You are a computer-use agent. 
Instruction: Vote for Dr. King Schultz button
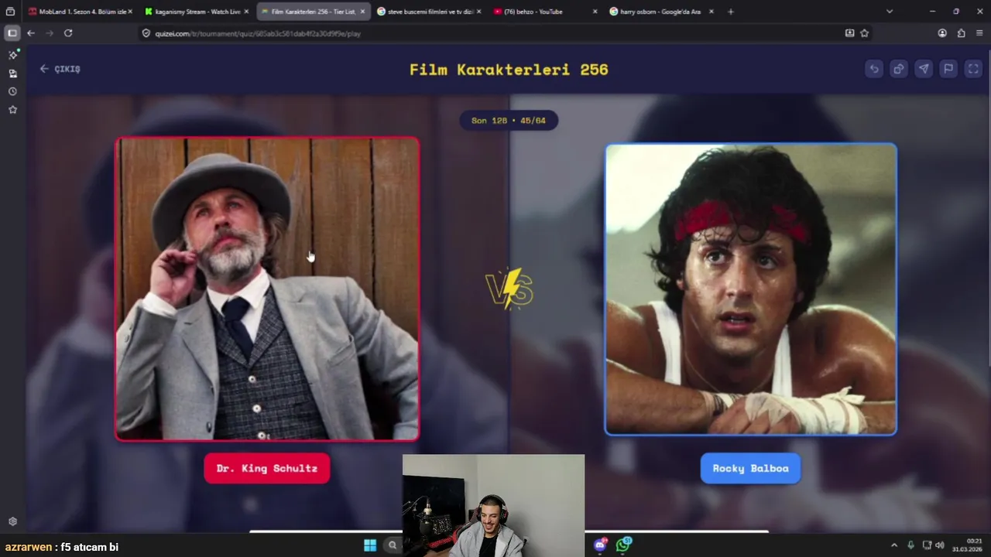pyautogui.click(x=267, y=468)
